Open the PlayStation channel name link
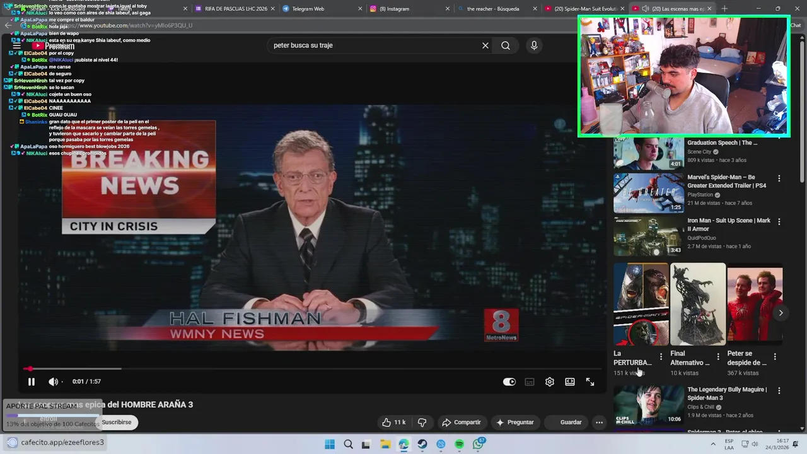The image size is (807, 454). pos(700,195)
